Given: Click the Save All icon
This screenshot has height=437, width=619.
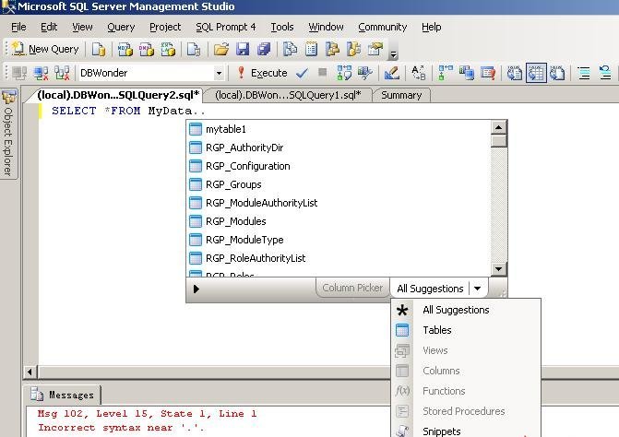Looking at the screenshot, I should 264,49.
